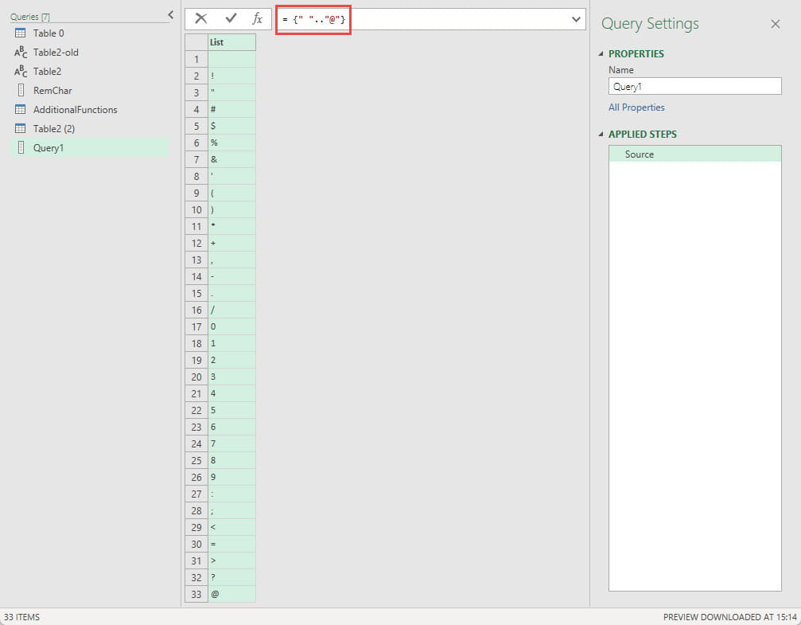The height and width of the screenshot is (625, 801).
Task: Cancel formula edit with the X icon
Action: [201, 19]
